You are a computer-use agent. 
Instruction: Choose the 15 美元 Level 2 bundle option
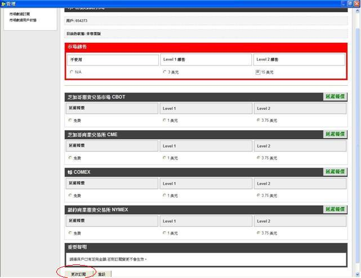tap(258, 72)
